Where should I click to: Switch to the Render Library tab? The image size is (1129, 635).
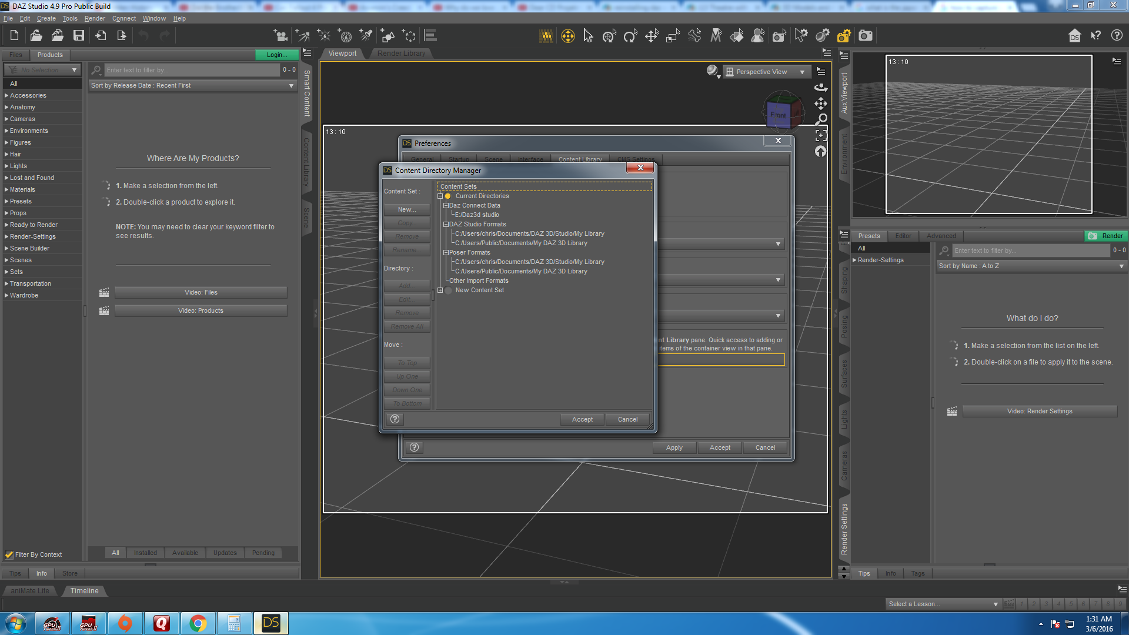coord(401,54)
